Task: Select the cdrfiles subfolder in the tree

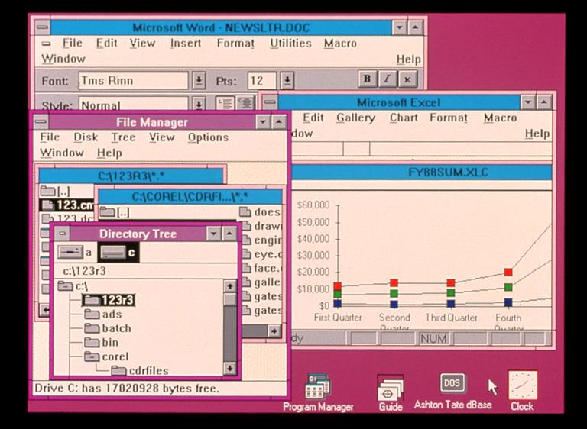Action: 140,371
